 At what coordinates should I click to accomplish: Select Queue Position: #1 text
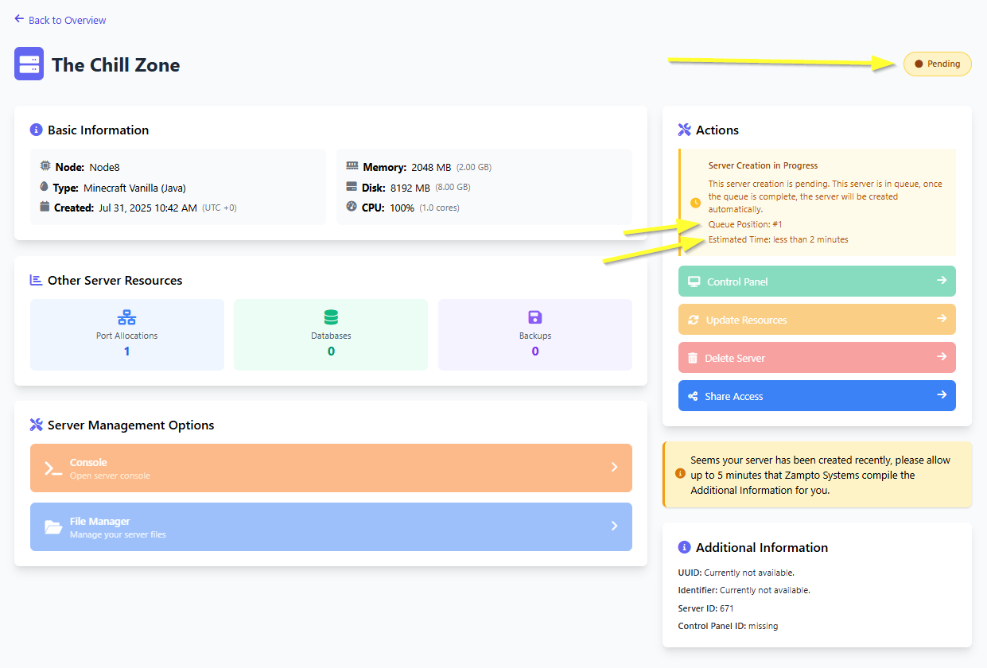coord(745,224)
